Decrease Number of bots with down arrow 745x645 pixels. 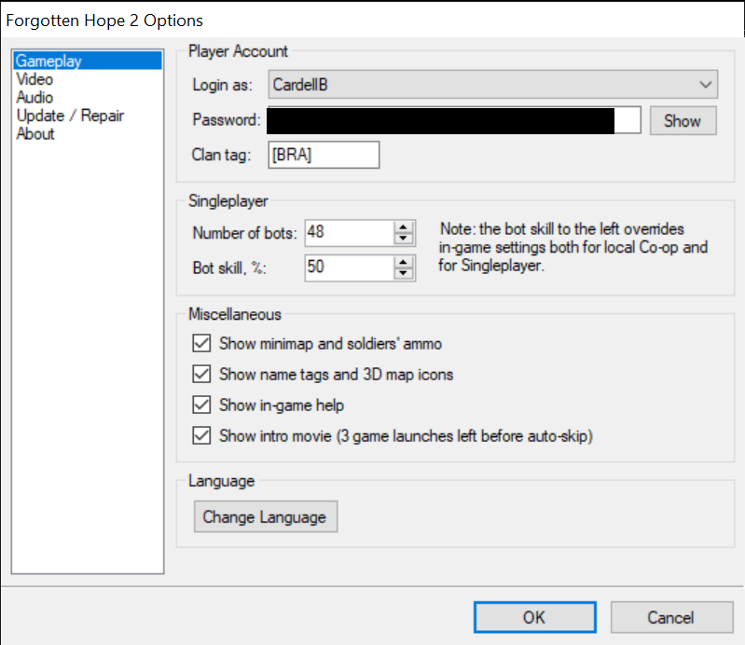click(404, 238)
